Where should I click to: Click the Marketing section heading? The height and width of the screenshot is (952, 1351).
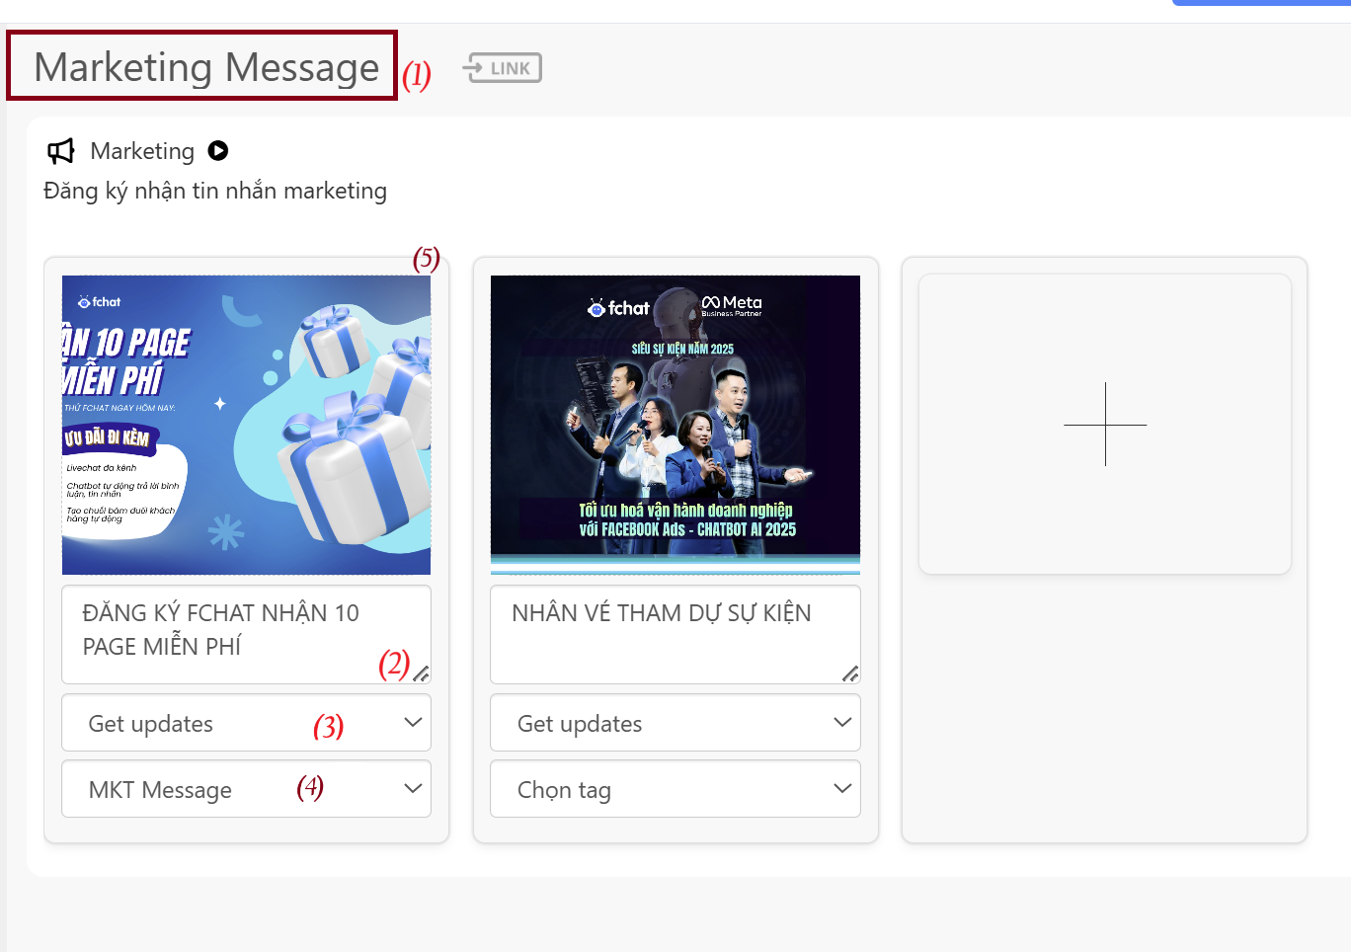click(142, 151)
